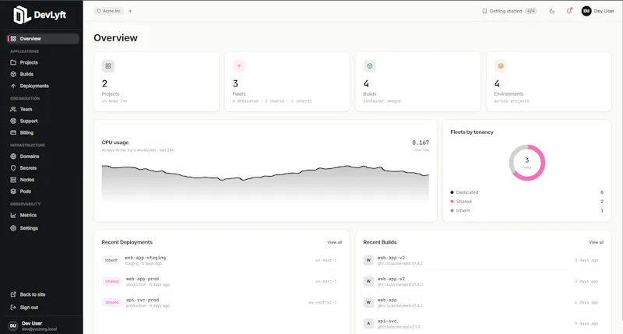Click the 9 days ago build timestamp

pos(586,323)
